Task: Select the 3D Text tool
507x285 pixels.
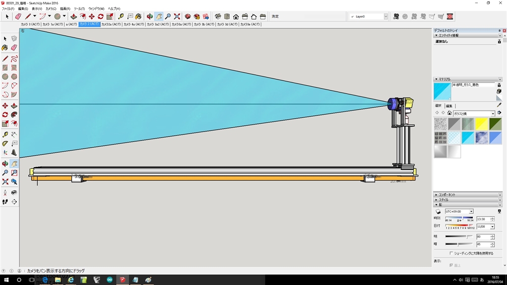Action: tap(14, 152)
